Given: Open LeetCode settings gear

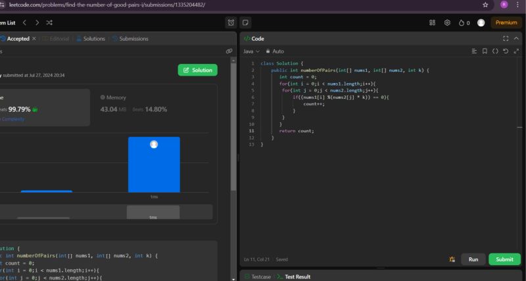Looking at the screenshot, I should (x=447, y=22).
